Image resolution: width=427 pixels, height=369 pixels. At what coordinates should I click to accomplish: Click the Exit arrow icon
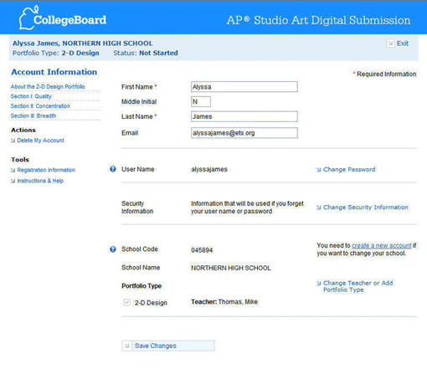[390, 44]
